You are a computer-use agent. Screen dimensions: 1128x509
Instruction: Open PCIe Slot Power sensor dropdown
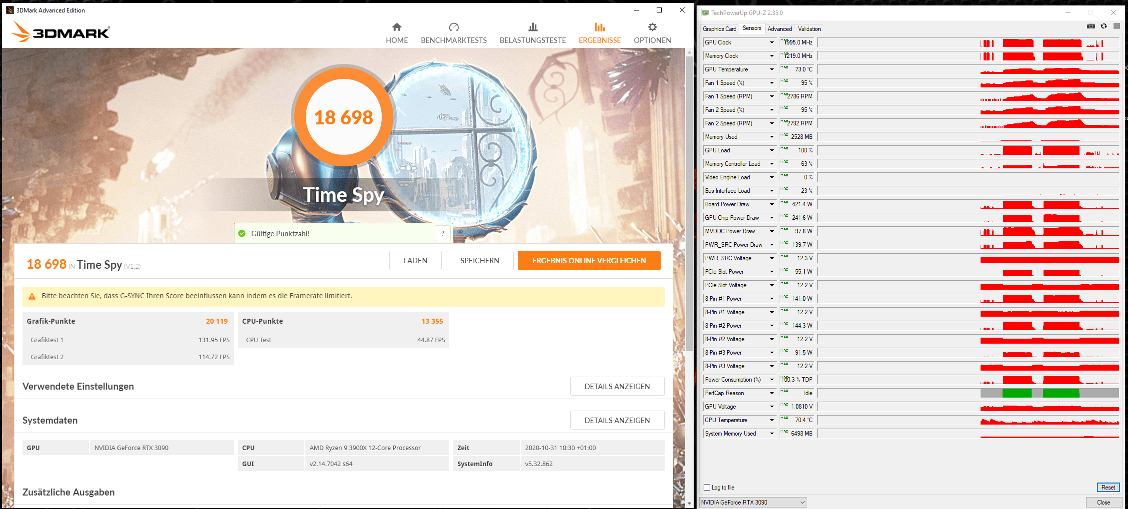point(772,272)
